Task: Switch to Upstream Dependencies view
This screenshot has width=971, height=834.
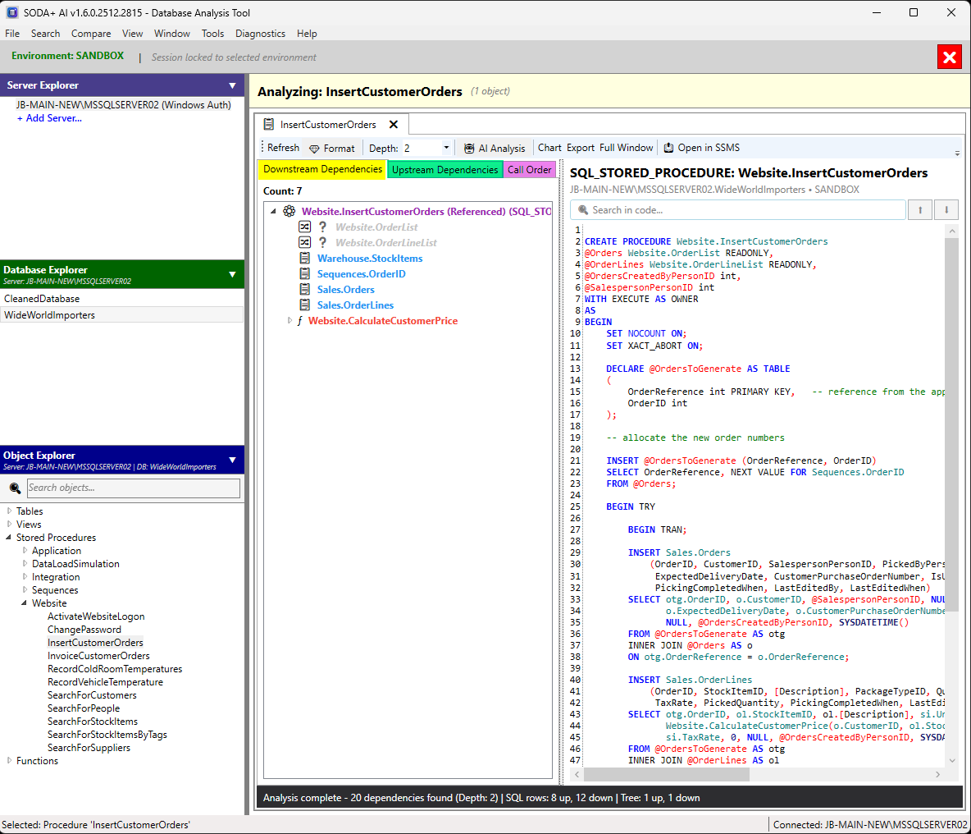Action: coord(444,170)
